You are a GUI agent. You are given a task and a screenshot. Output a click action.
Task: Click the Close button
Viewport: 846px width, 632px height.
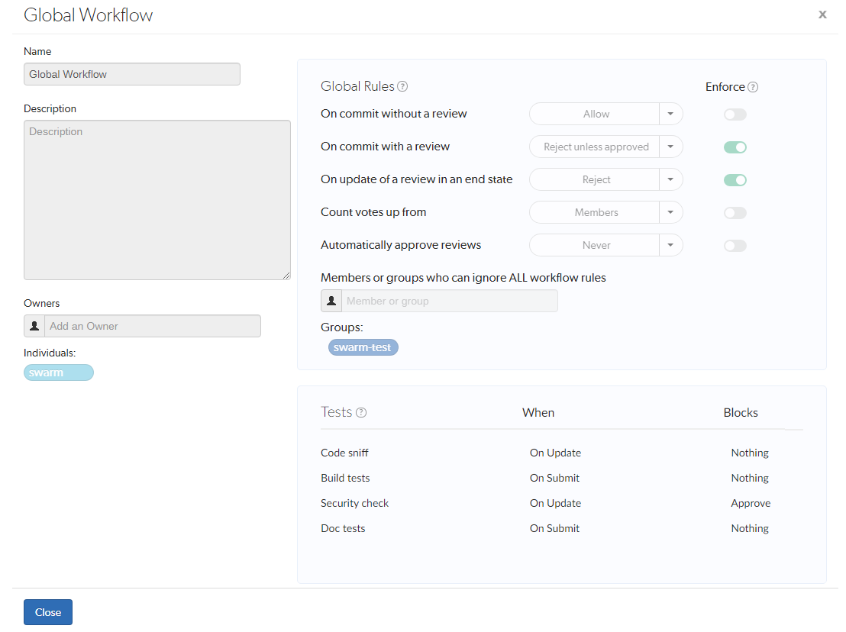[47, 611]
